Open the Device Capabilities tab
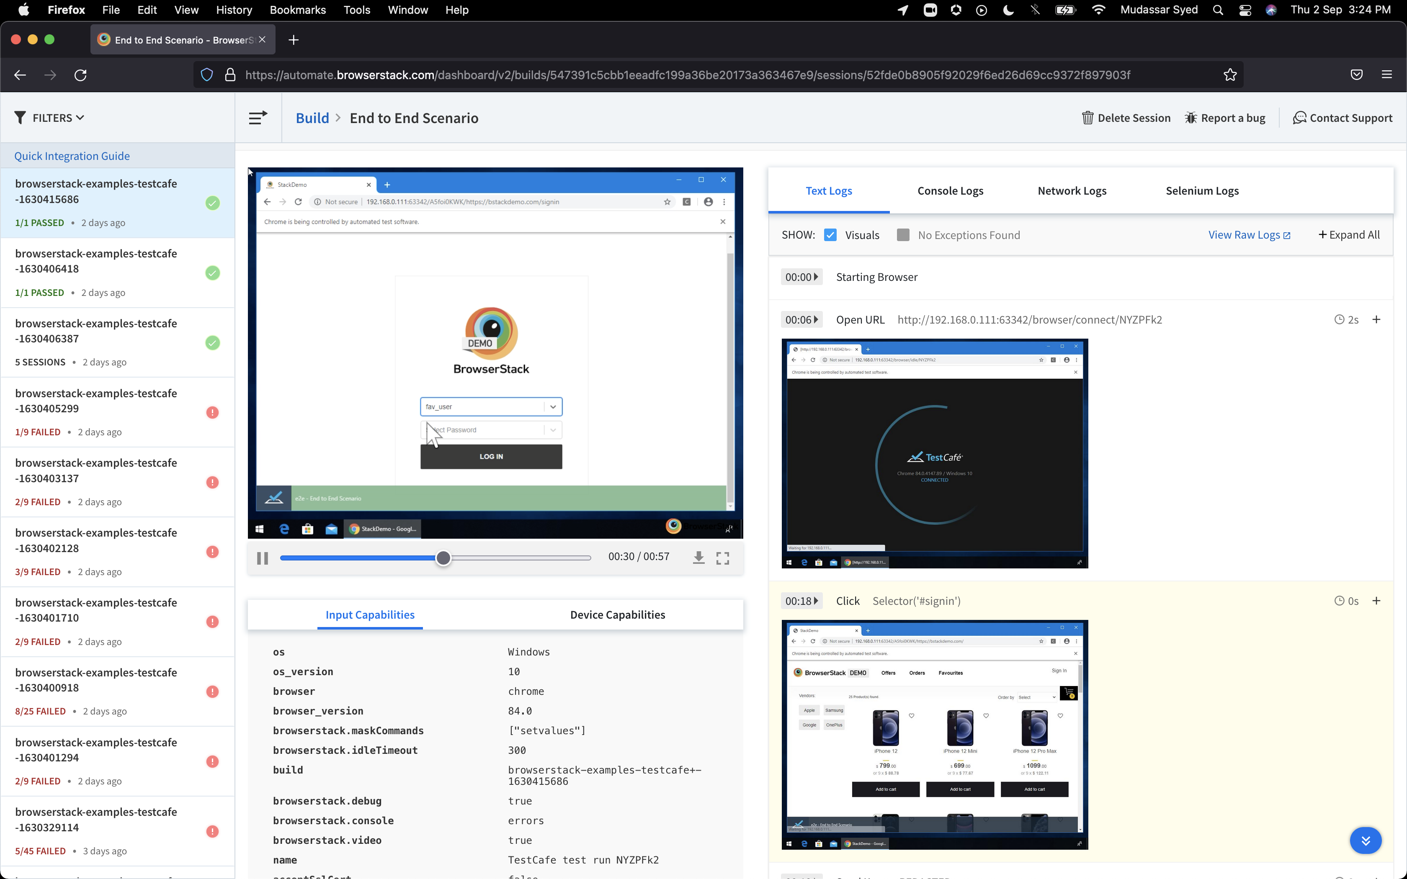Screen dimensions: 1407x879 [x=618, y=615]
